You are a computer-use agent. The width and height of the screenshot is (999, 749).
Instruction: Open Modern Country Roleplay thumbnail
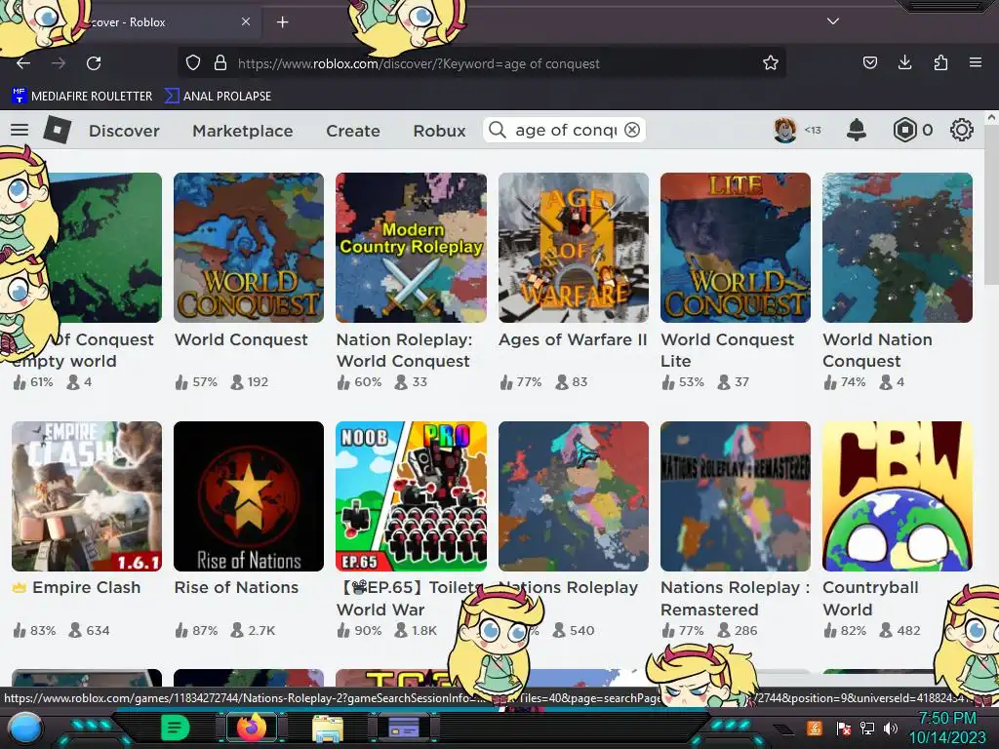(411, 248)
